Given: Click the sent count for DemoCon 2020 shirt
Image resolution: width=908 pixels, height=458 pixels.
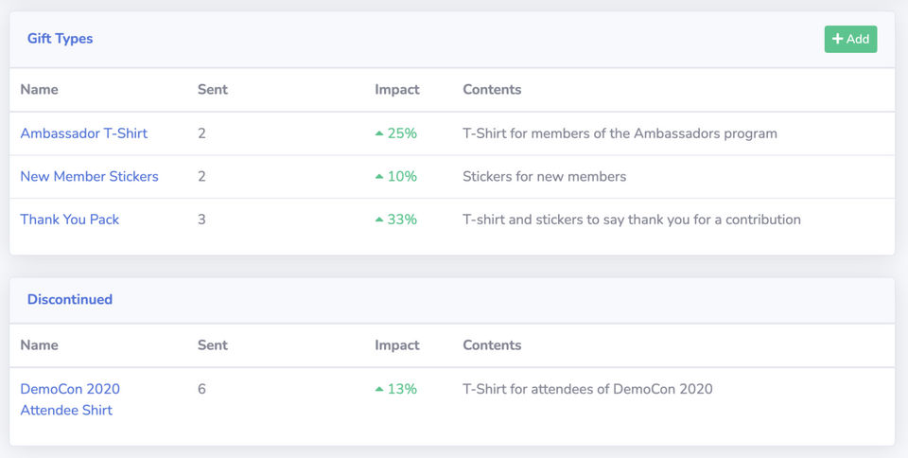Looking at the screenshot, I should [x=201, y=389].
